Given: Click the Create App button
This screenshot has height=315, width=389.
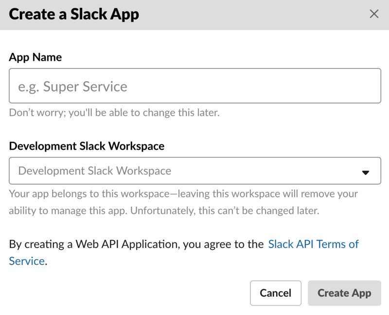Looking at the screenshot, I should pos(344,293).
